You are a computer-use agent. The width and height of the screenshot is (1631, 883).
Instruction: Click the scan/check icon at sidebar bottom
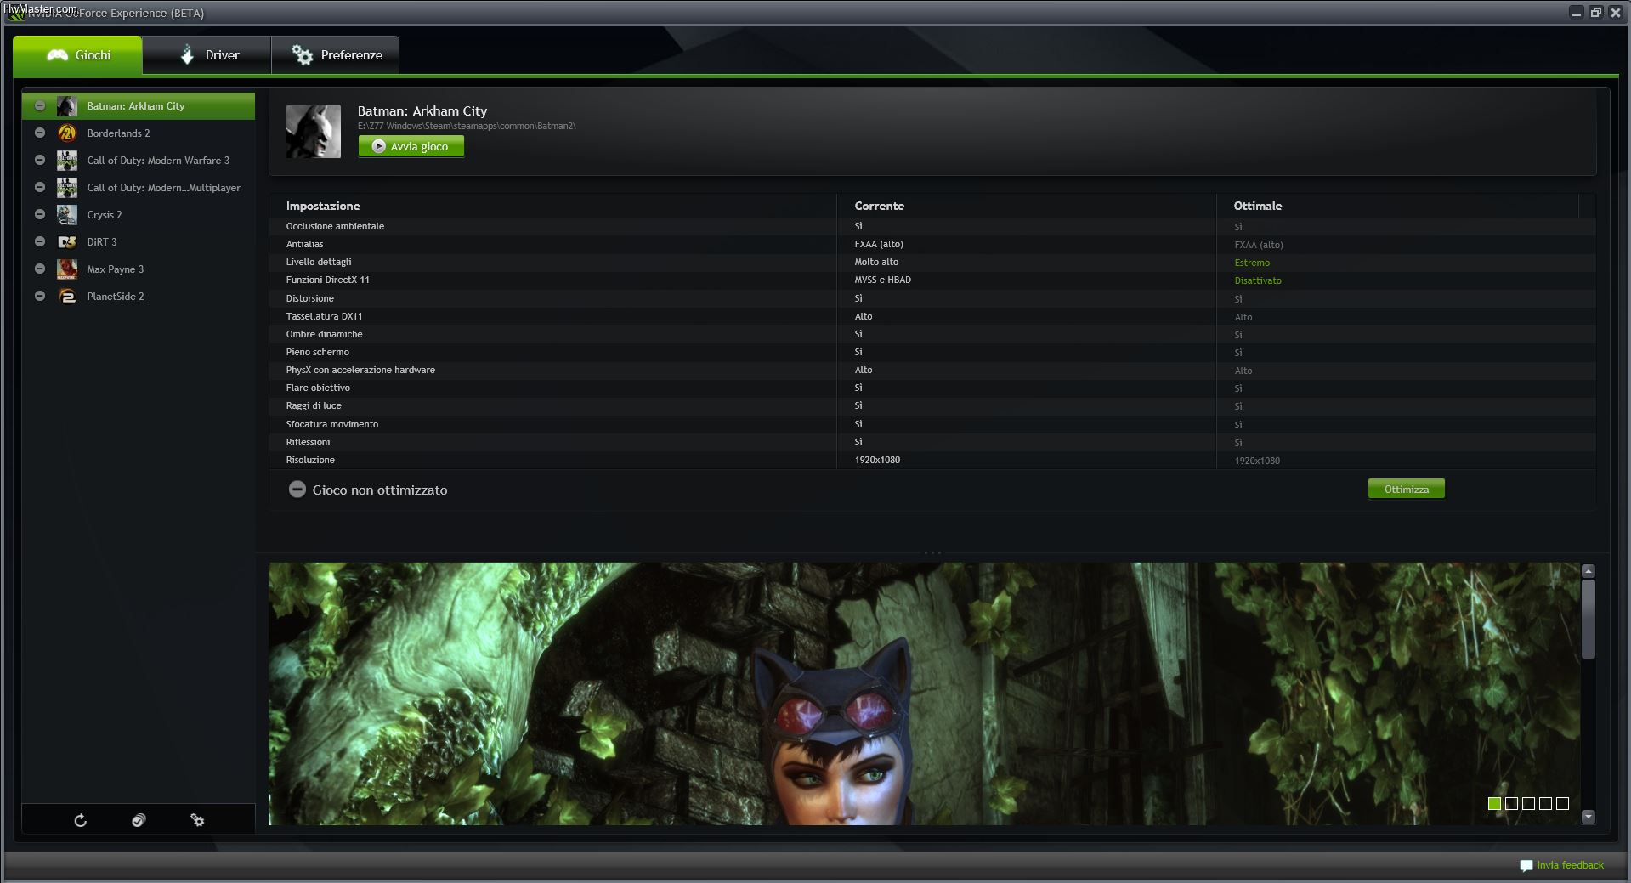tap(139, 820)
